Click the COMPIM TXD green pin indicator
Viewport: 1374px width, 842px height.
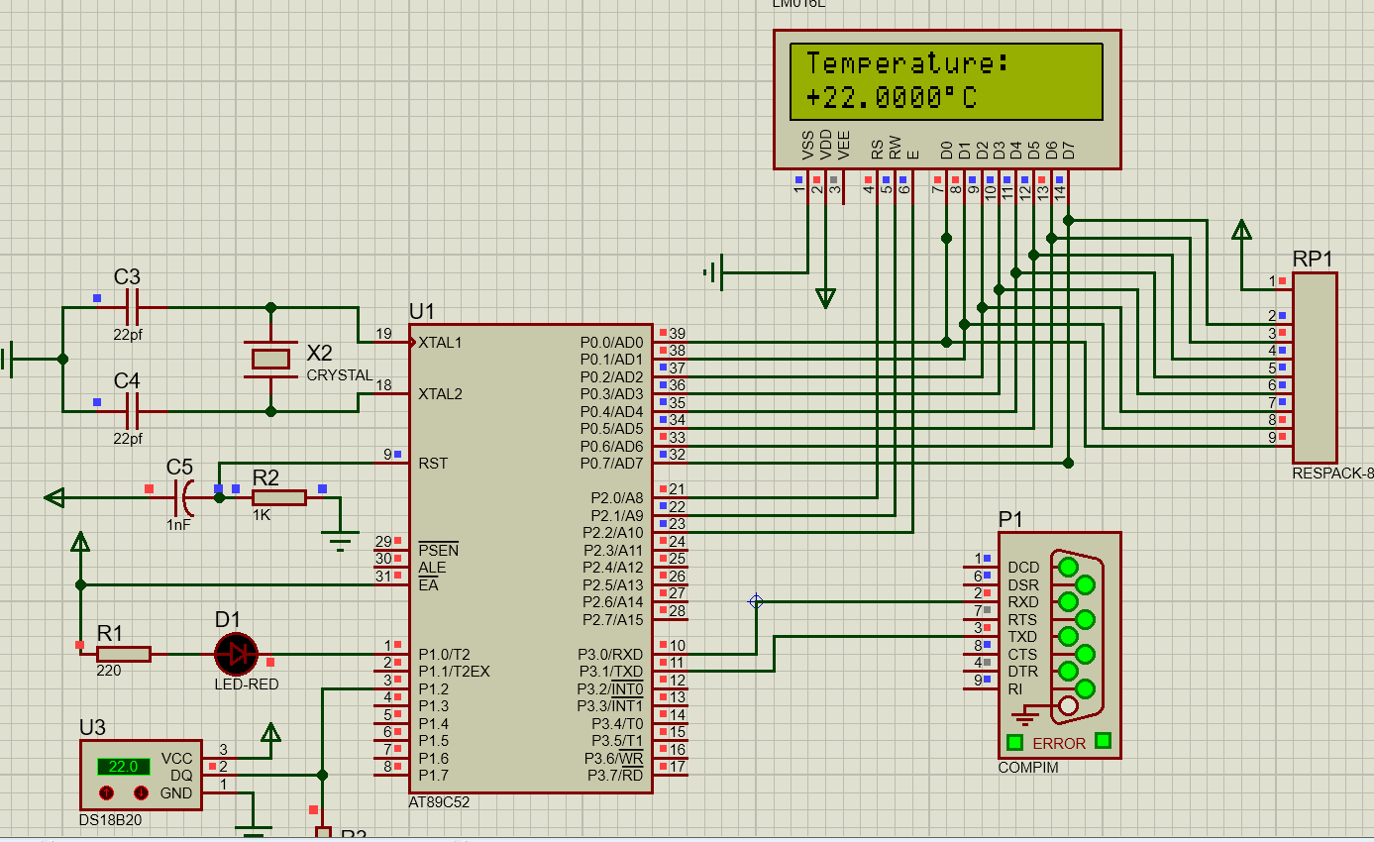(x=1067, y=636)
